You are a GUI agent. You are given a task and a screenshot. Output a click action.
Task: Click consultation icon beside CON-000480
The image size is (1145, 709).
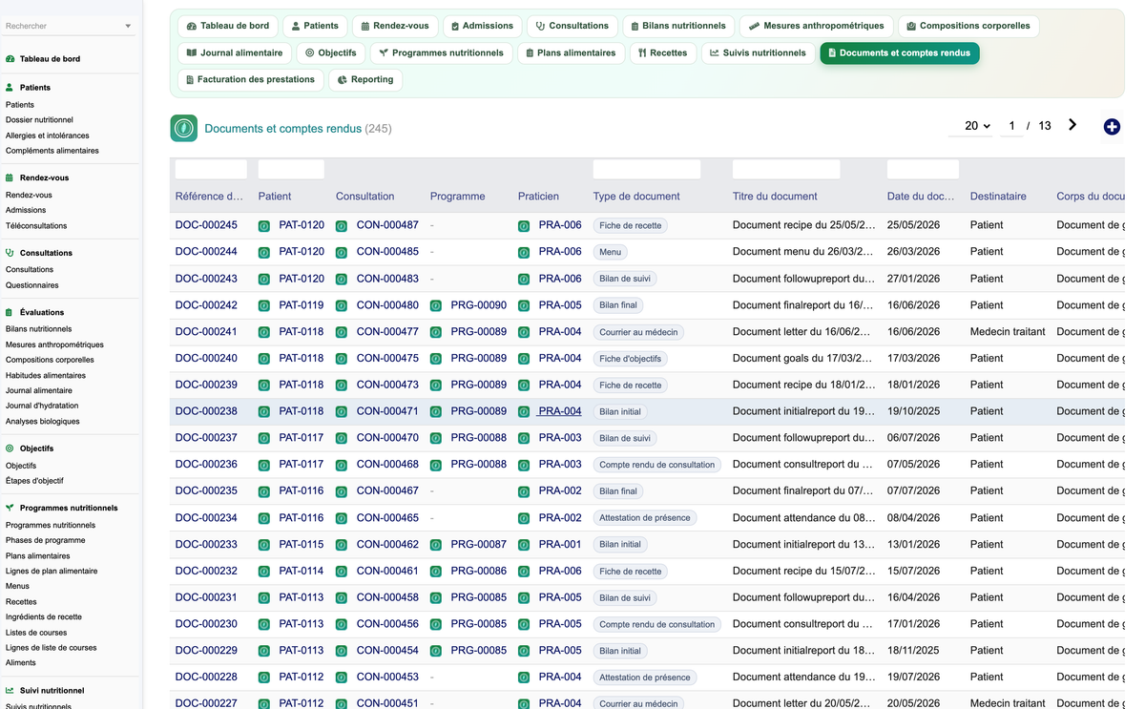(342, 305)
